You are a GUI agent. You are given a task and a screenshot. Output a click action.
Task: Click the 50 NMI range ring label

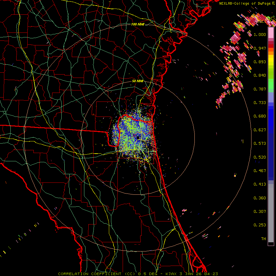pyautogui.click(x=138, y=81)
